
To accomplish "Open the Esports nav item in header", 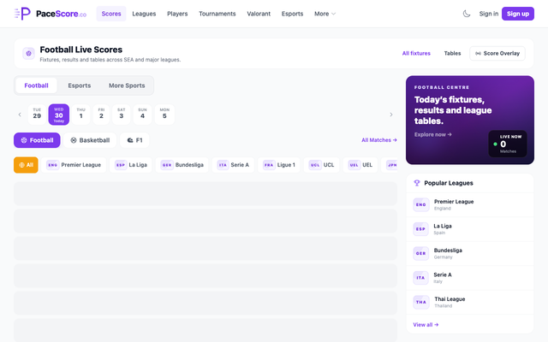I will [x=292, y=14].
